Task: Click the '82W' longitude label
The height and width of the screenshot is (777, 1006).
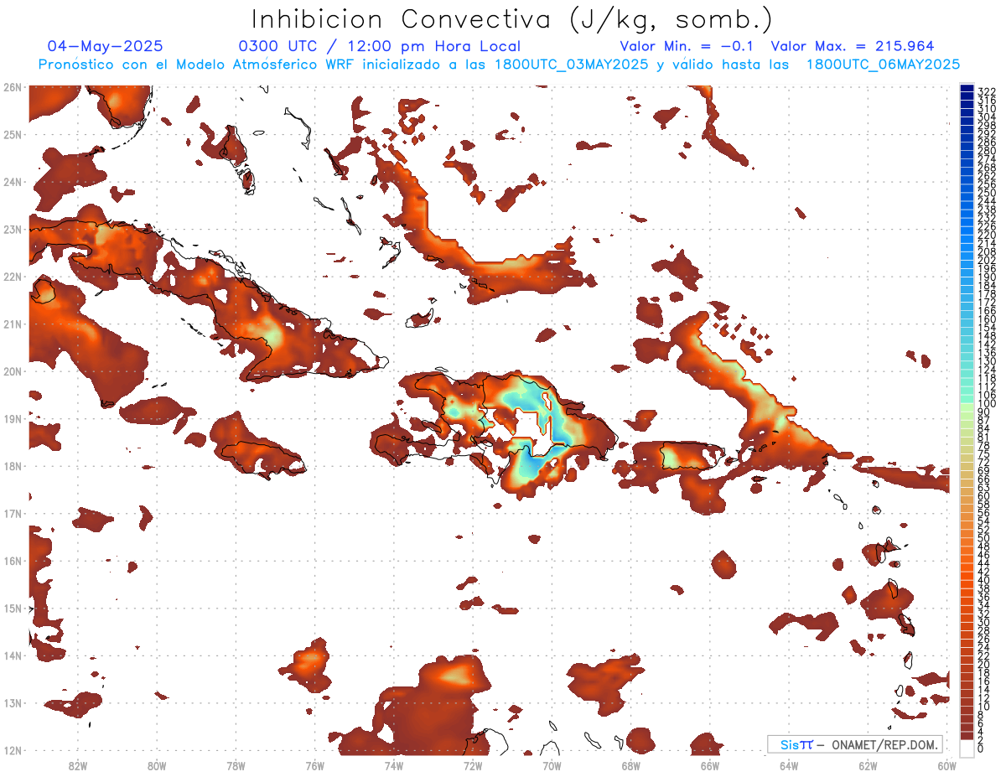Action: point(78,765)
